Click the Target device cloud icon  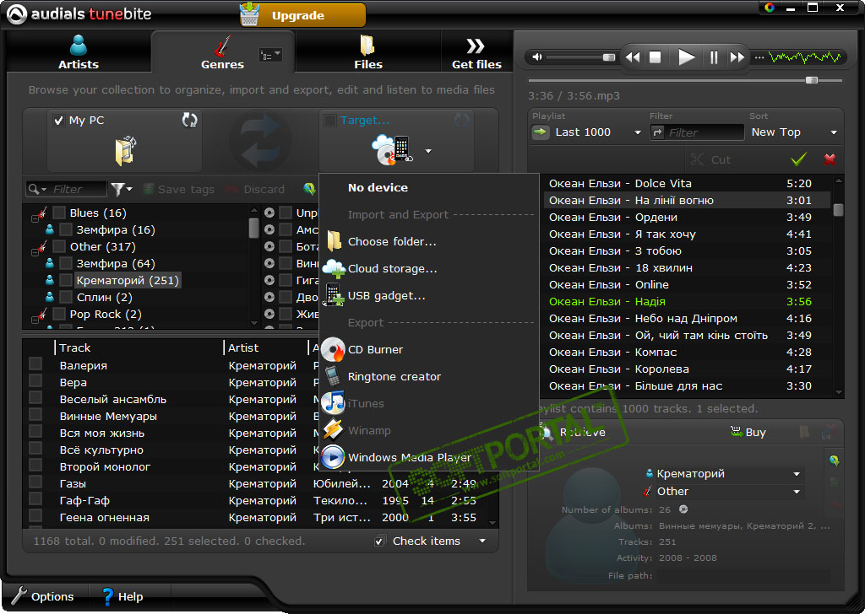(392, 150)
